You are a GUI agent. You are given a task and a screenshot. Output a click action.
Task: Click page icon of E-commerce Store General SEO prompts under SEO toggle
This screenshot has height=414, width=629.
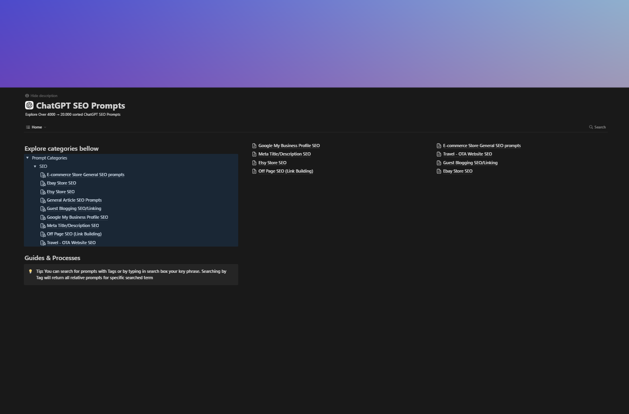43,175
